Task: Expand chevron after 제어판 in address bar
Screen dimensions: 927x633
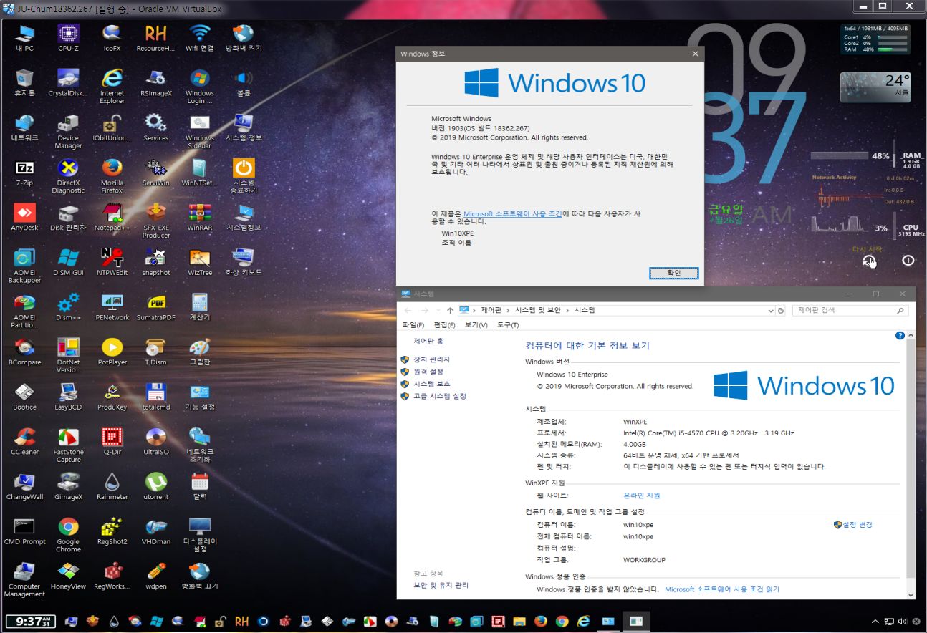Action: (508, 311)
